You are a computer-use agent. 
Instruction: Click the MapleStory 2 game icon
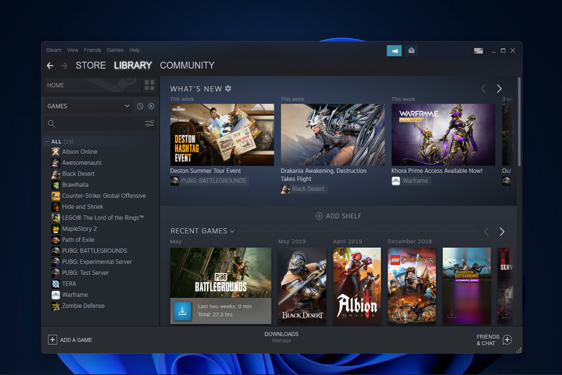[56, 229]
